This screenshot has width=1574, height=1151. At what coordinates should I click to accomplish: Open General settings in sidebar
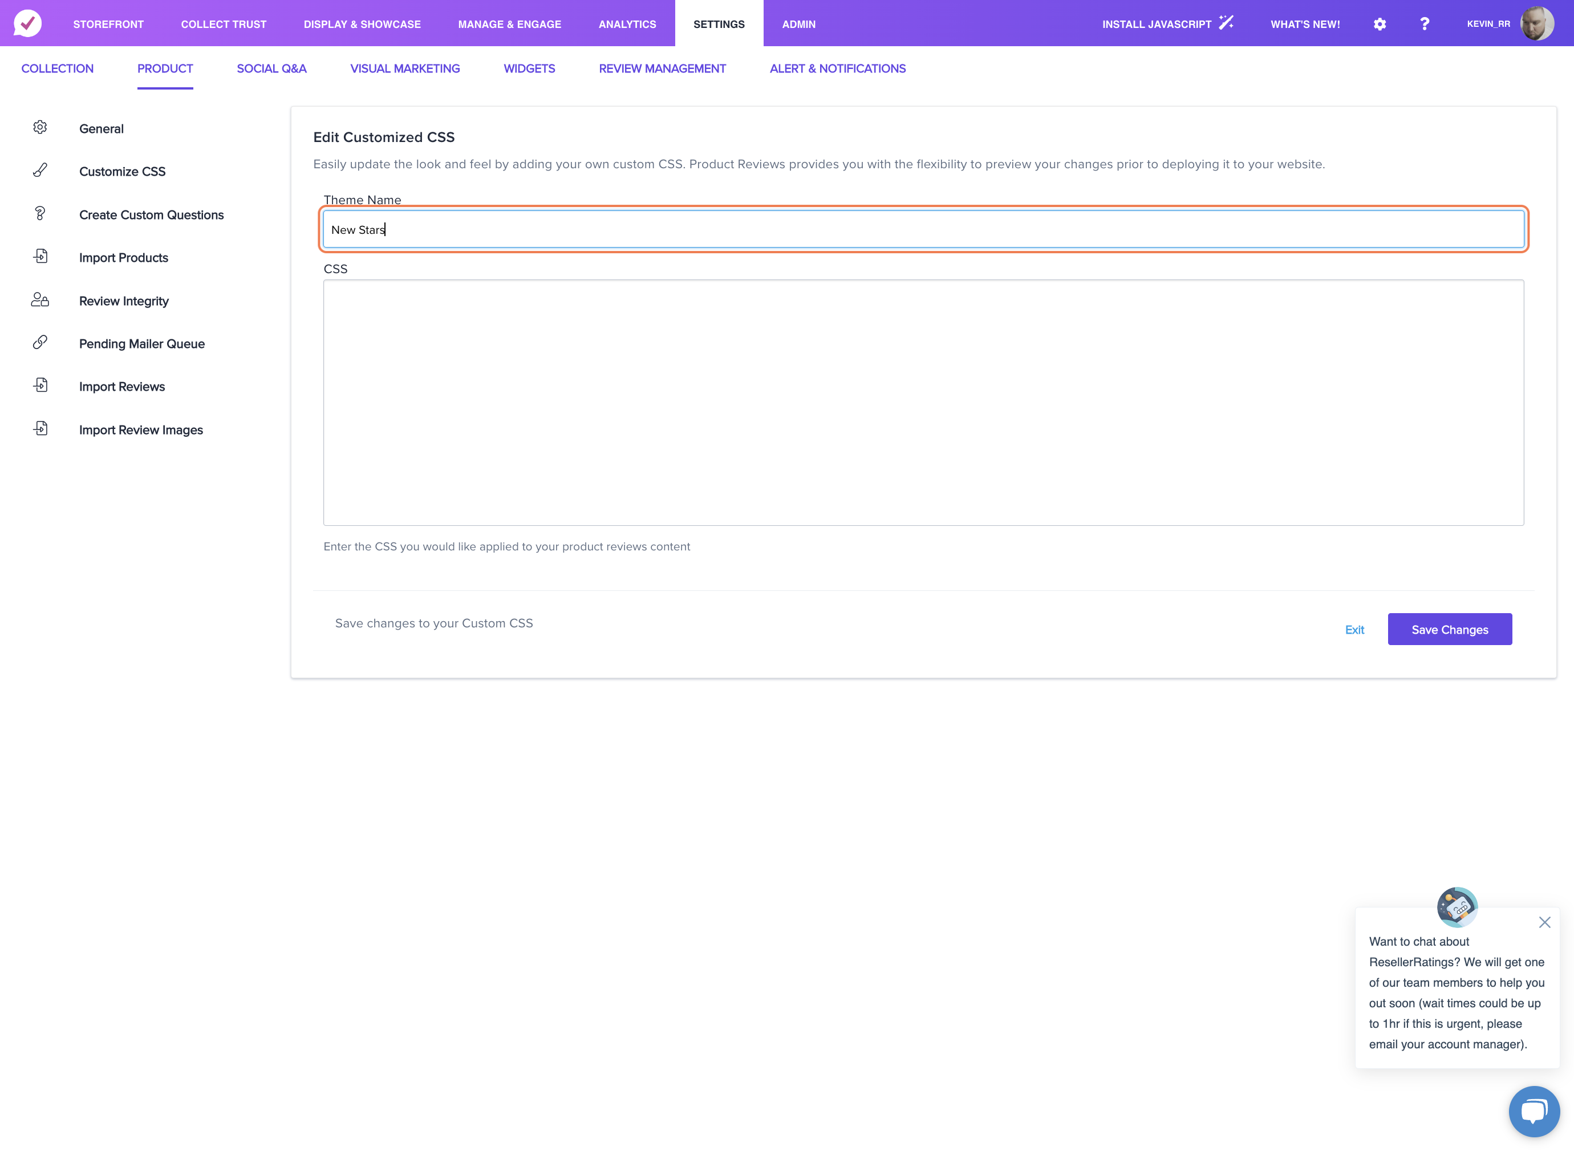click(x=102, y=129)
